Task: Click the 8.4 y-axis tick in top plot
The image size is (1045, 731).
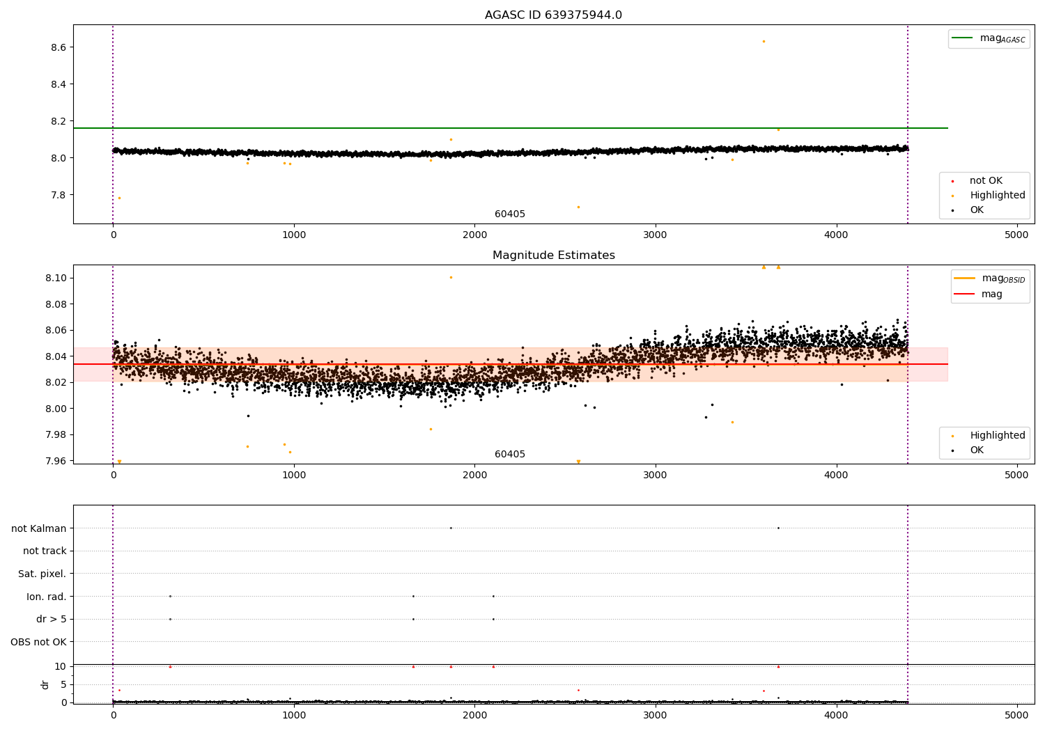Action: tap(59, 84)
